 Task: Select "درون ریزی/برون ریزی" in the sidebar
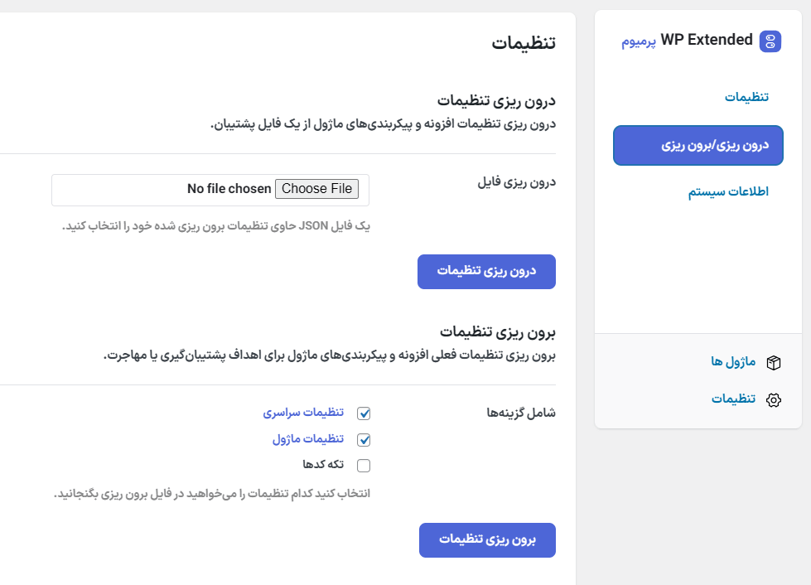(x=698, y=144)
